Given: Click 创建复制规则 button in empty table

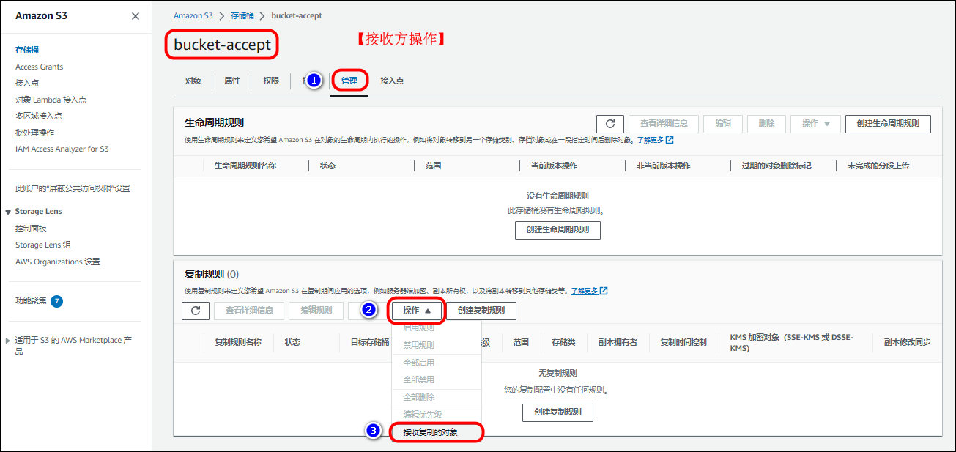Looking at the screenshot, I should click(557, 412).
